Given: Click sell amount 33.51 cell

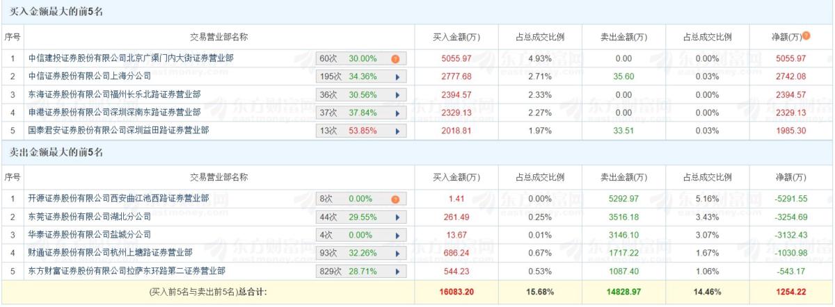Looking at the screenshot, I should click(x=623, y=131).
